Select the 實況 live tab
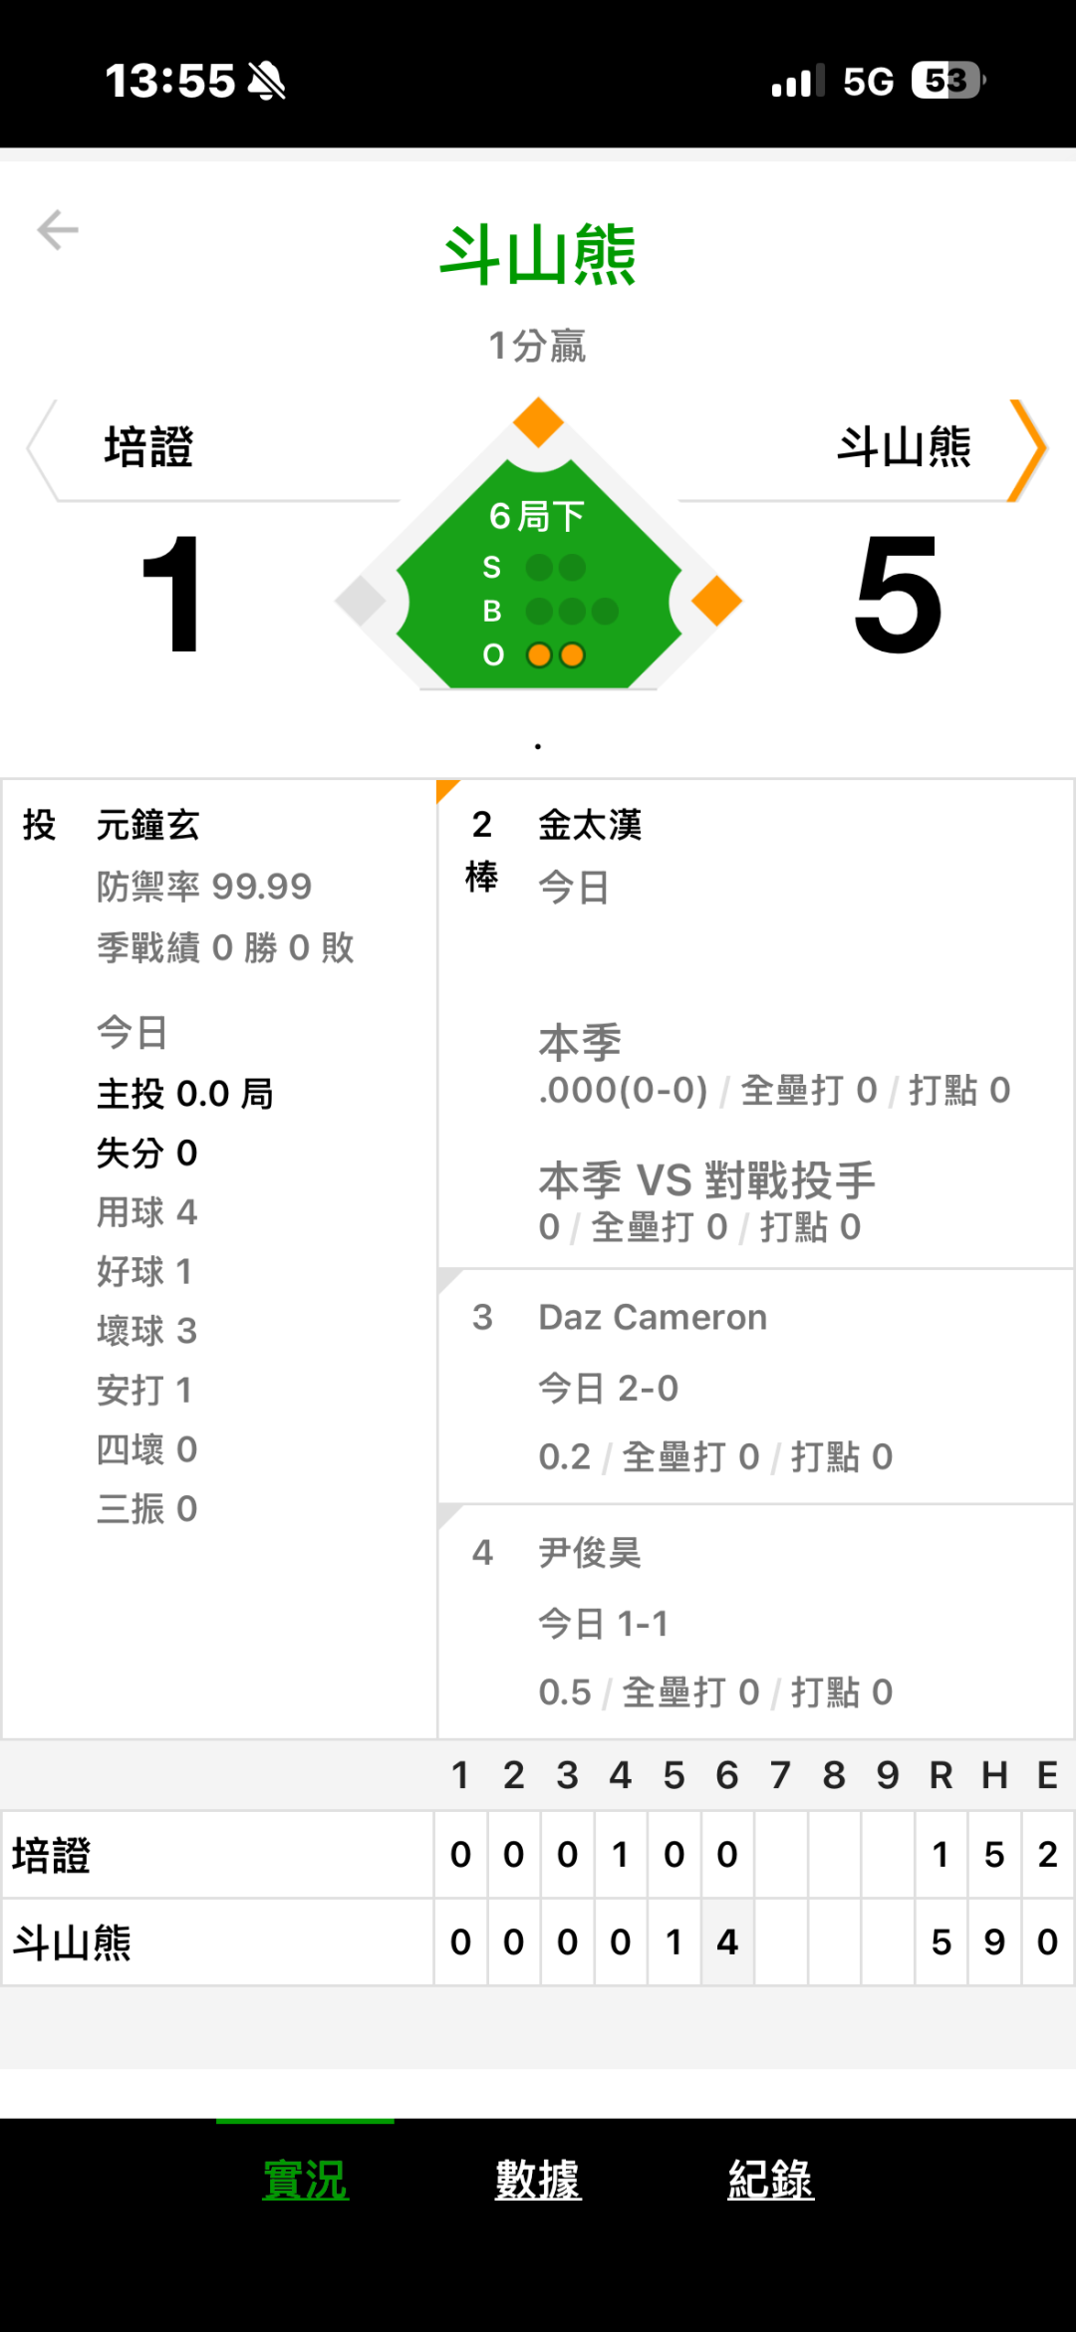The width and height of the screenshot is (1076, 2332). [x=305, y=2180]
